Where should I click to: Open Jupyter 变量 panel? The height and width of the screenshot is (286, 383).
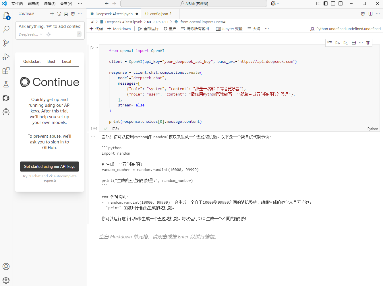tap(229, 29)
